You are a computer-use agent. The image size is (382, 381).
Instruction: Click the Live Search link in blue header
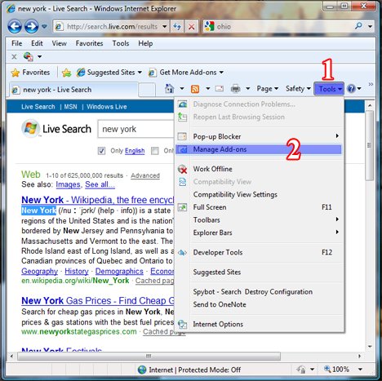[38, 107]
